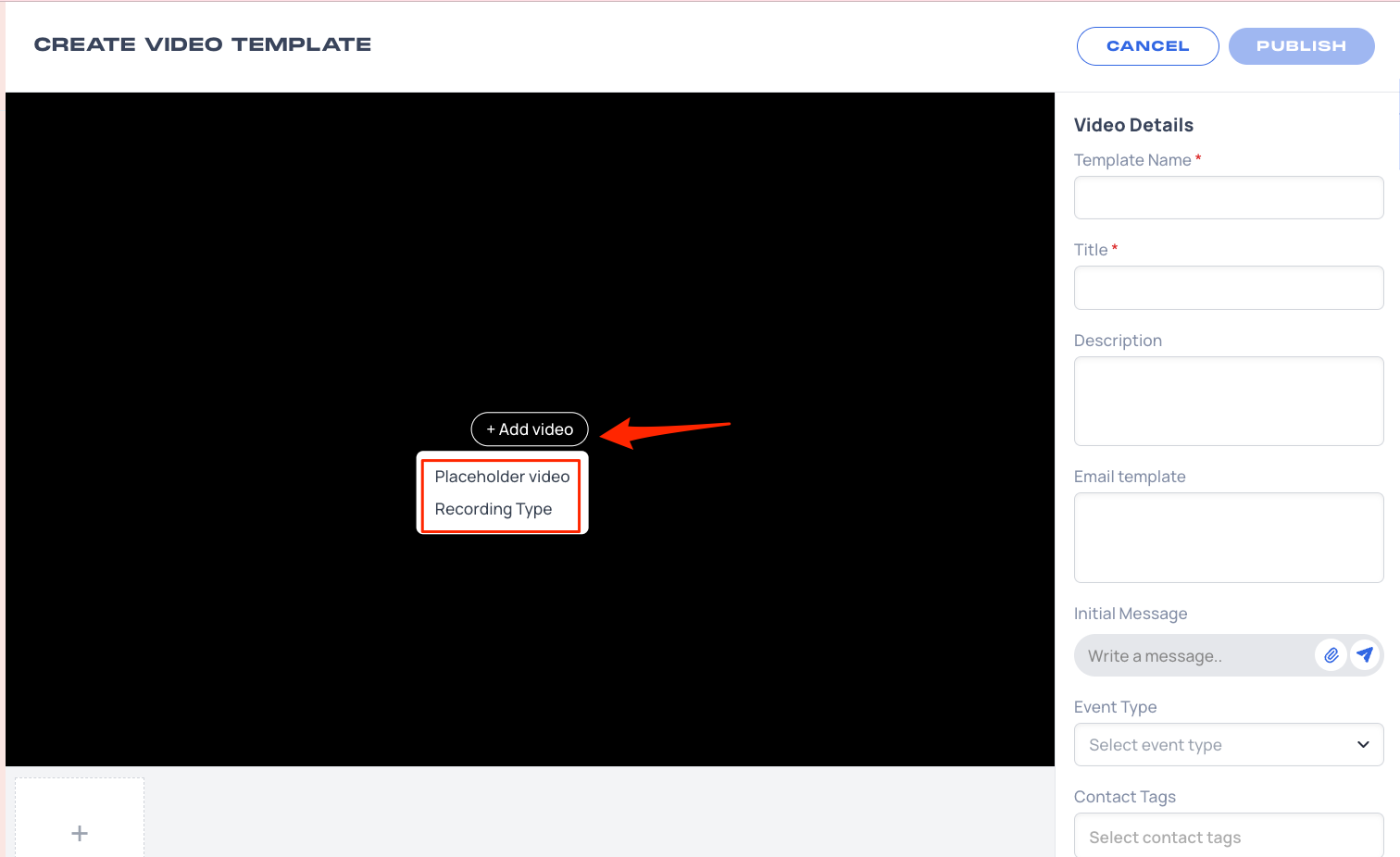Click the Contact Tags label
Screen dimensions: 1400x857
(x=1125, y=797)
